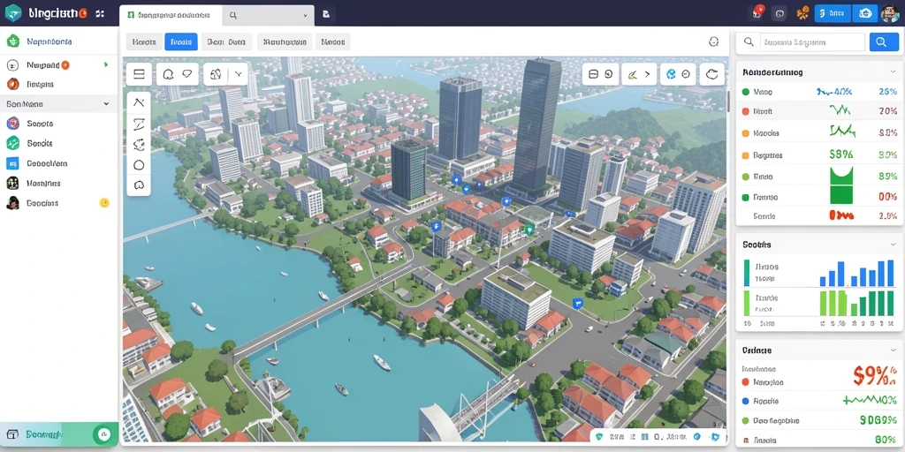Open the user avatar in top-right corner
The image size is (905, 452).
[x=889, y=13]
